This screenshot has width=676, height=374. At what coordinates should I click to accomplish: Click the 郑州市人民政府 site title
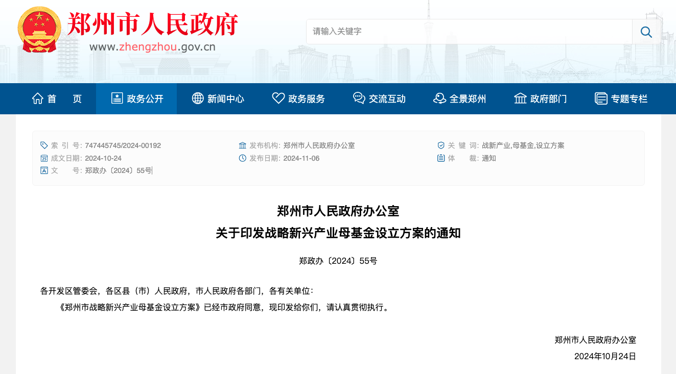(x=153, y=24)
